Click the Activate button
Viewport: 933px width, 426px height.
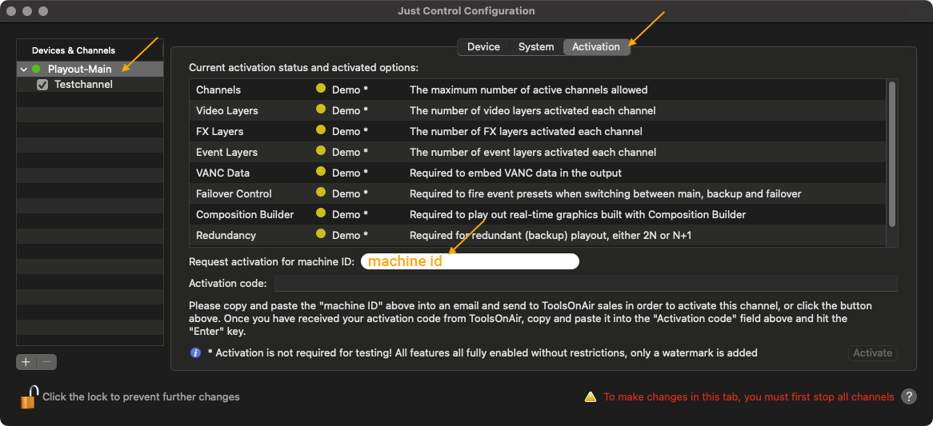coord(873,353)
